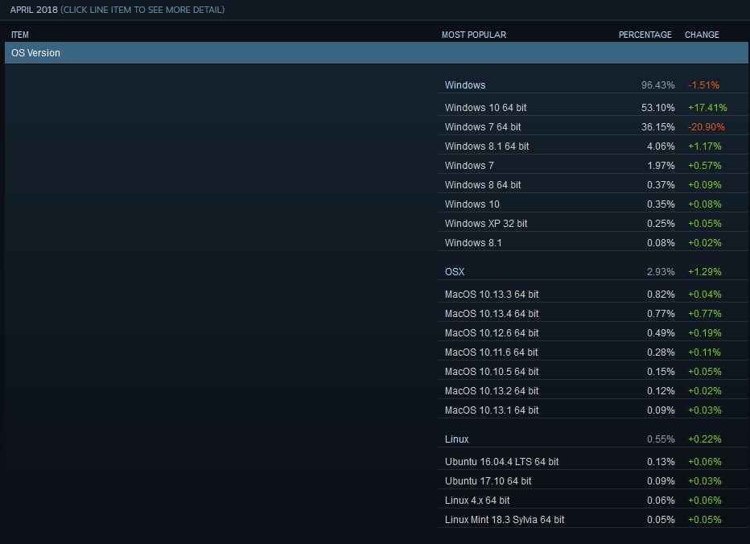
Task: Click the 96.43% Windows percentage
Action: (657, 85)
